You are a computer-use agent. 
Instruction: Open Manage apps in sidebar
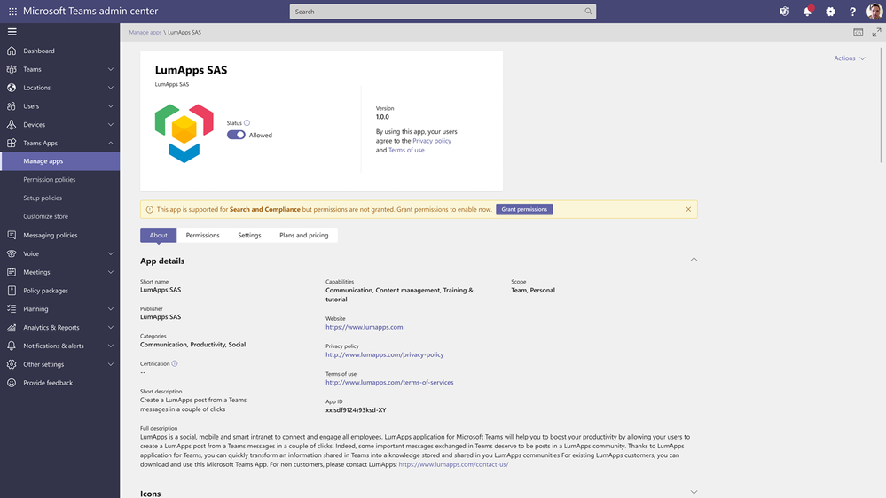(x=60, y=161)
